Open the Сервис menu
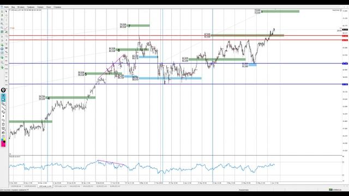Viewport: 349px width, 196px height. click(40, 7)
